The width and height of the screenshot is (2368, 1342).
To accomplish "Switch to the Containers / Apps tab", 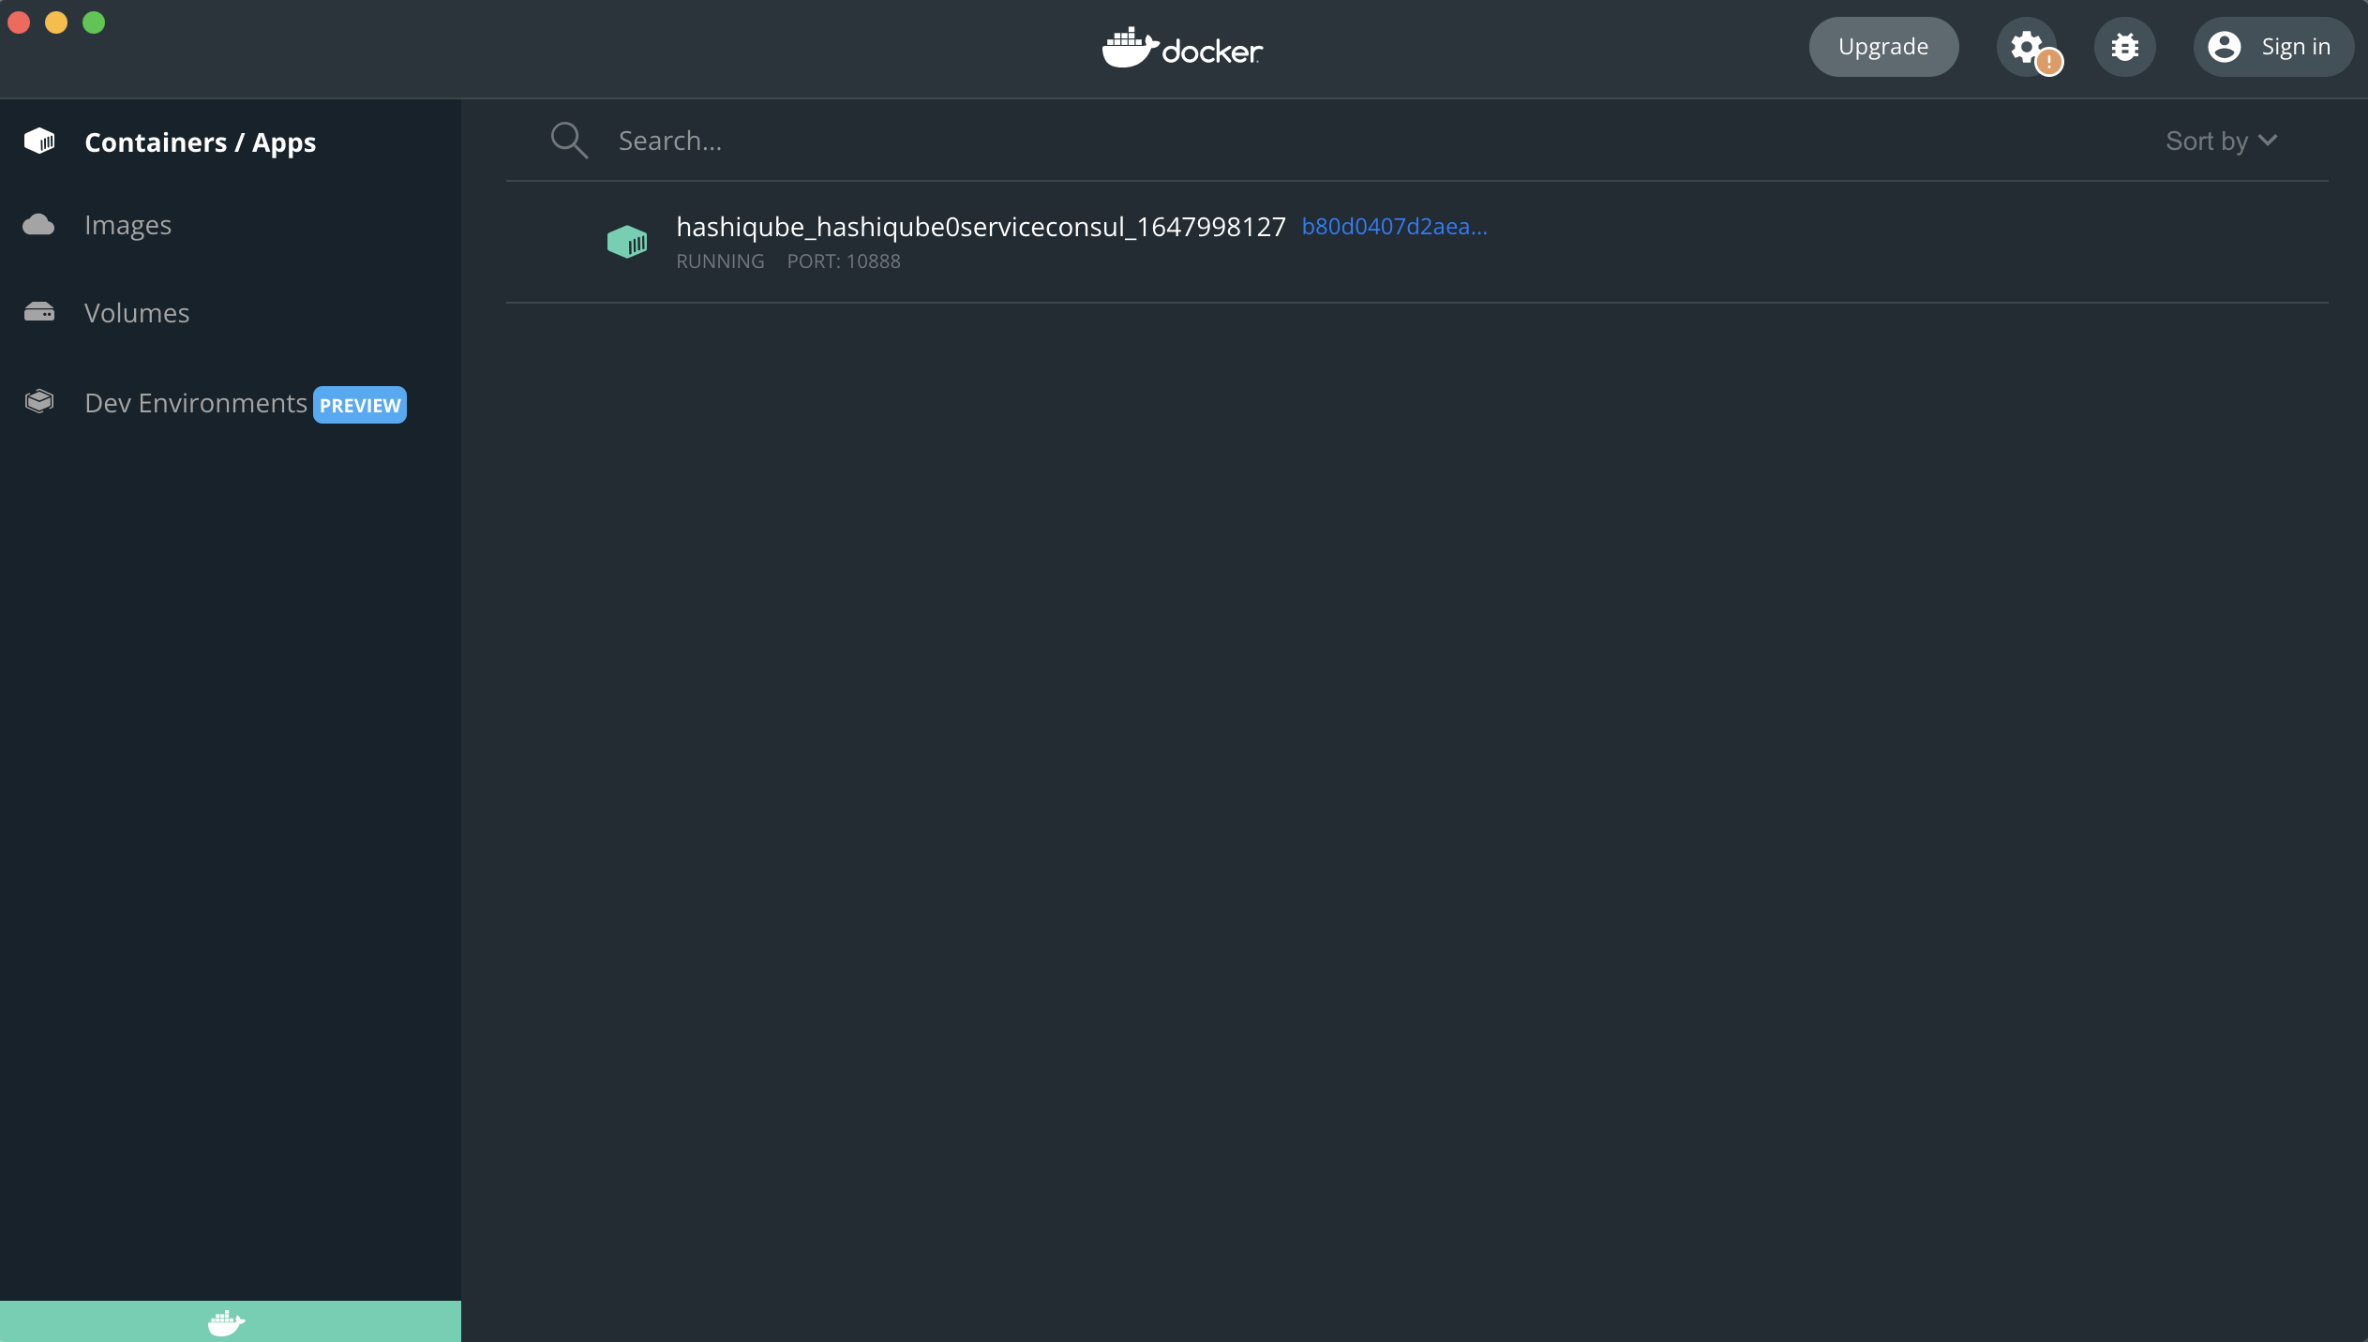I will click(200, 142).
